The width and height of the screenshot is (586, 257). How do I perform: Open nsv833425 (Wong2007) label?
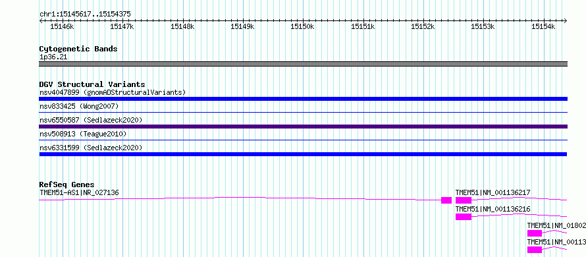click(79, 106)
